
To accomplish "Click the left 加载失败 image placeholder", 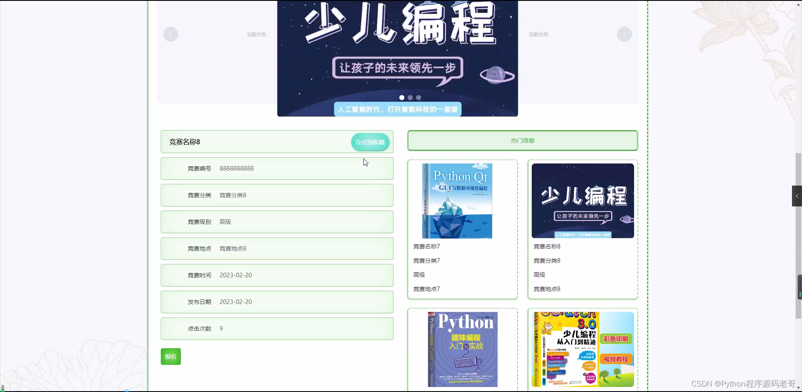I will [x=256, y=34].
